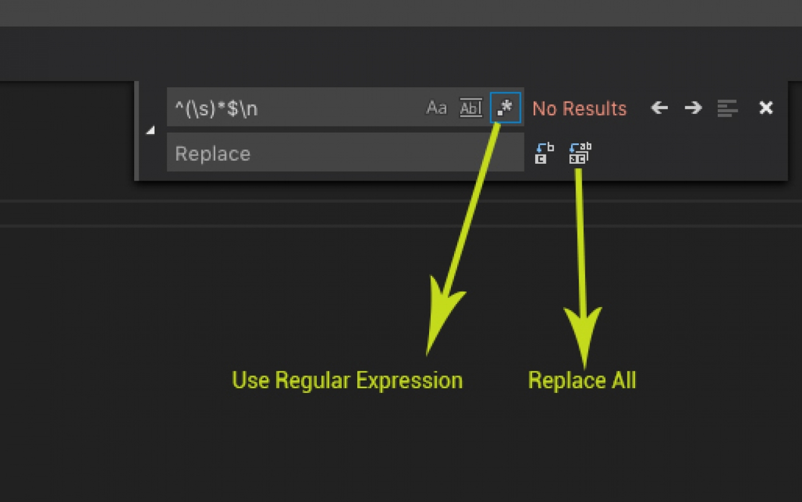
Task: Collapse the replace row with side triangle
Action: (150, 131)
